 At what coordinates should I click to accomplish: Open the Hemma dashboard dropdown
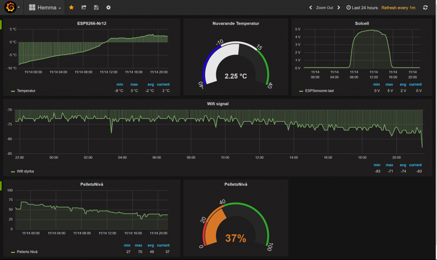tap(45, 8)
